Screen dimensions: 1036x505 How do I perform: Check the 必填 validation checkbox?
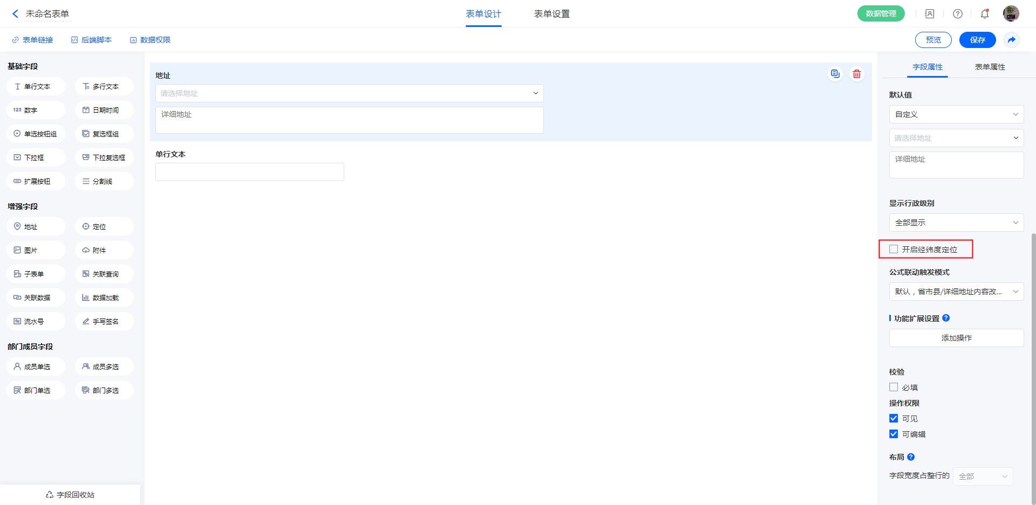pyautogui.click(x=894, y=388)
